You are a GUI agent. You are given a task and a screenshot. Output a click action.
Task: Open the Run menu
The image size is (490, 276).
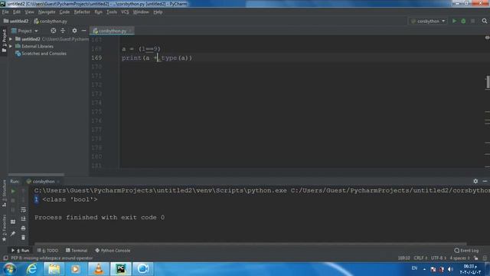coord(98,12)
